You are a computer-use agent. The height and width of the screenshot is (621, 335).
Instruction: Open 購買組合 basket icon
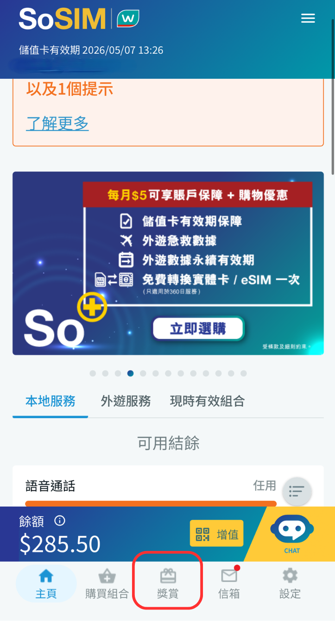pos(107,583)
